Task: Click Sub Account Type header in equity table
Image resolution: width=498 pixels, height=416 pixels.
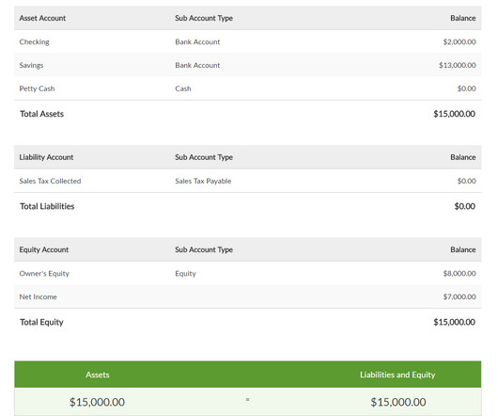Action: point(204,249)
